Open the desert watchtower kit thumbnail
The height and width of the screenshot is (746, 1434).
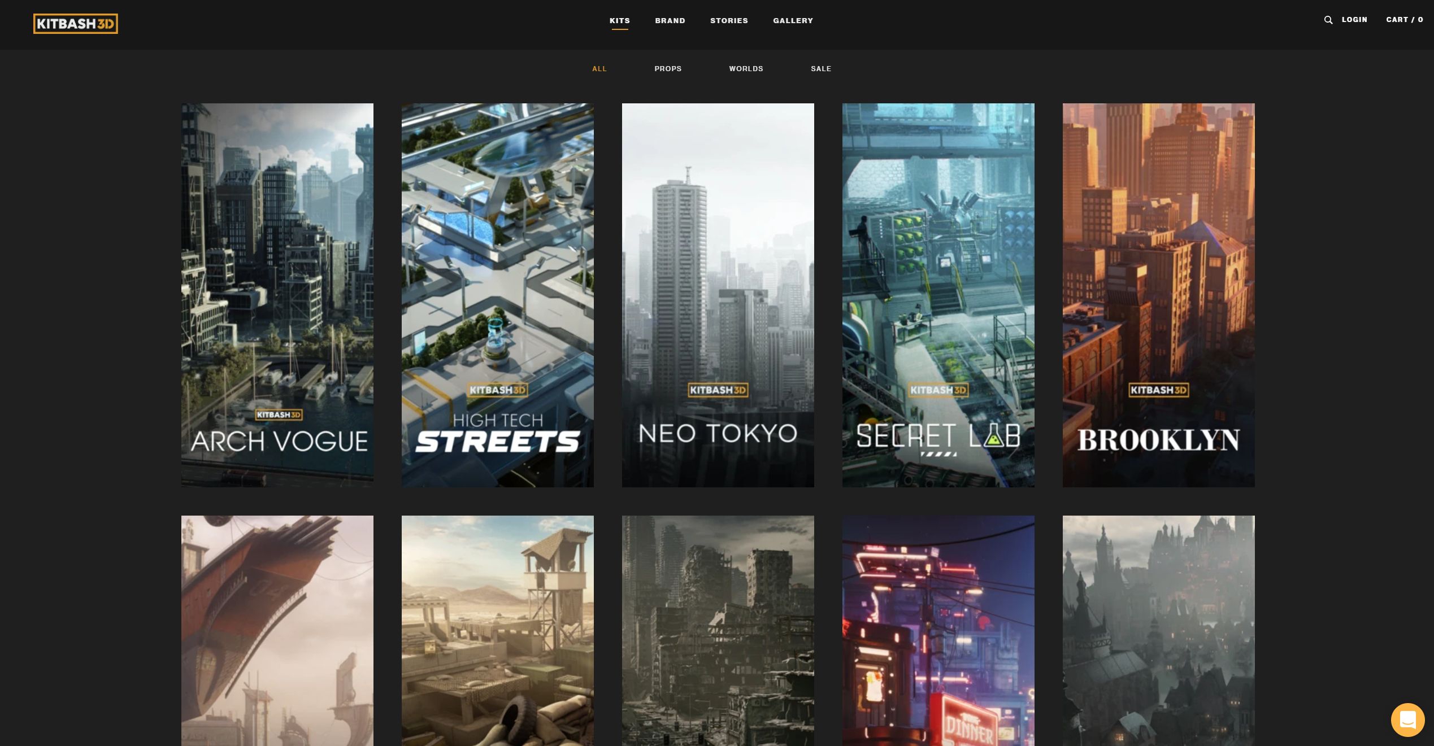(498, 631)
